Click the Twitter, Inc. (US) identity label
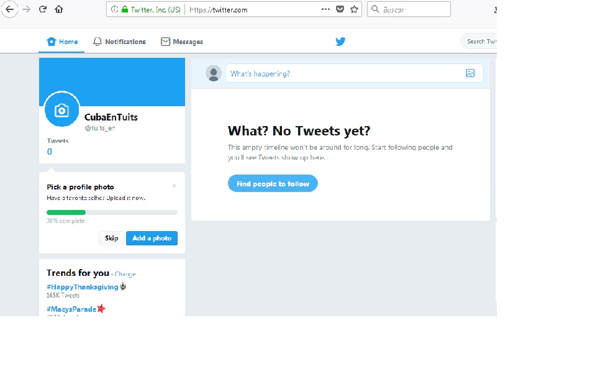 pyautogui.click(x=155, y=10)
